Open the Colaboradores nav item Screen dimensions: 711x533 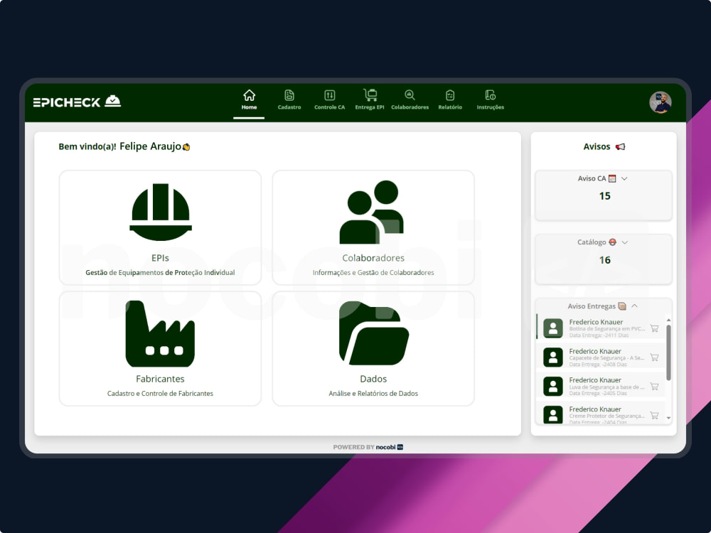410,101
